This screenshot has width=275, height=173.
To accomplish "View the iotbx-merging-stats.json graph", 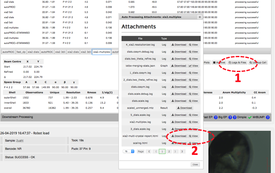I will pos(194,65).
